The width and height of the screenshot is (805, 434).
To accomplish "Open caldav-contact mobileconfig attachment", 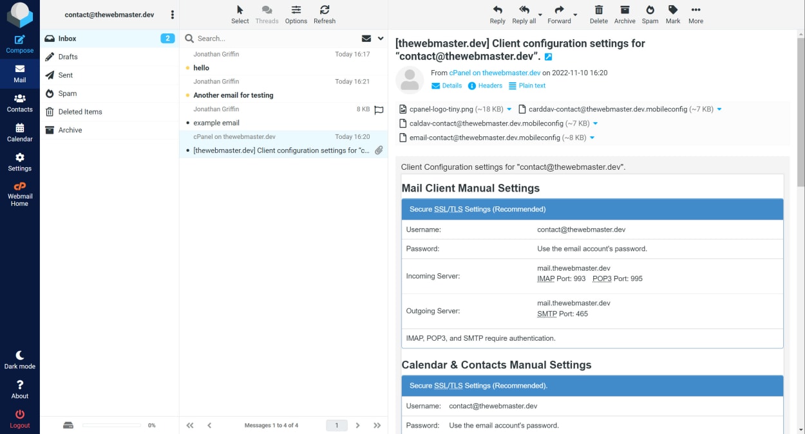I will 495,123.
